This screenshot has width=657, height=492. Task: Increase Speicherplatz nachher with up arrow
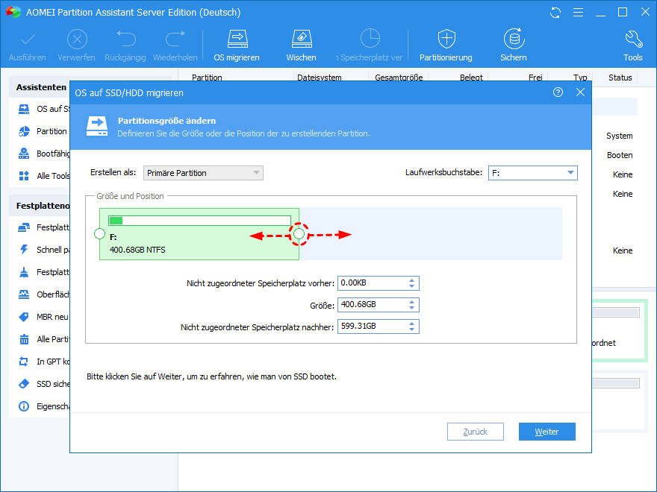click(412, 324)
